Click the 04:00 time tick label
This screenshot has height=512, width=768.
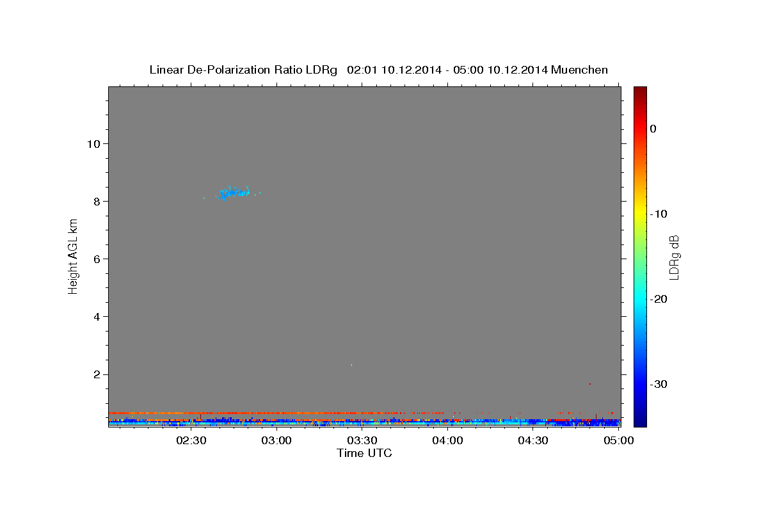coord(447,440)
